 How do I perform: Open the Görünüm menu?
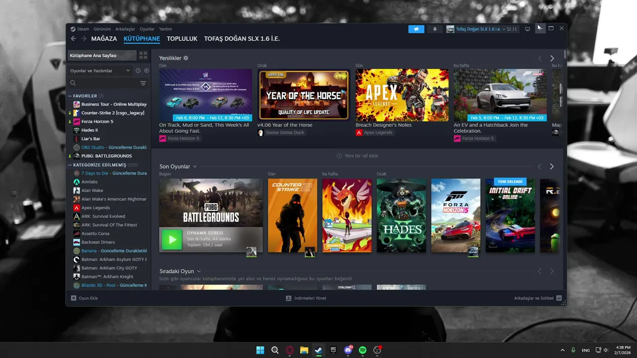pos(103,29)
